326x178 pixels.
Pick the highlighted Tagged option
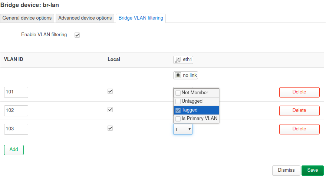(x=196, y=110)
